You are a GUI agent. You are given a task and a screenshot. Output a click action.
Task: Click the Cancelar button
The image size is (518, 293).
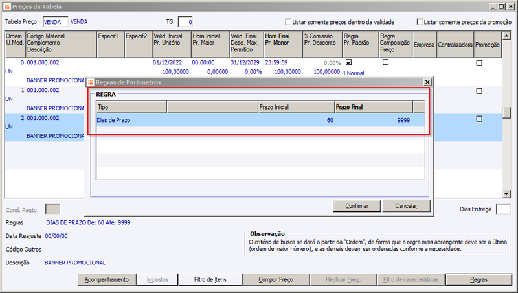(406, 206)
